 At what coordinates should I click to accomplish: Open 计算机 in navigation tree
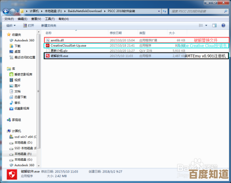pyautogui.click(x=16, y=131)
